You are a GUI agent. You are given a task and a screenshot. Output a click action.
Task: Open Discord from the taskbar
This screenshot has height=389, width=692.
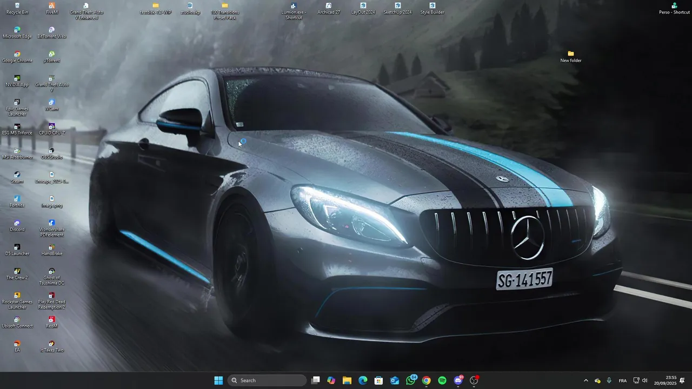pyautogui.click(x=458, y=380)
